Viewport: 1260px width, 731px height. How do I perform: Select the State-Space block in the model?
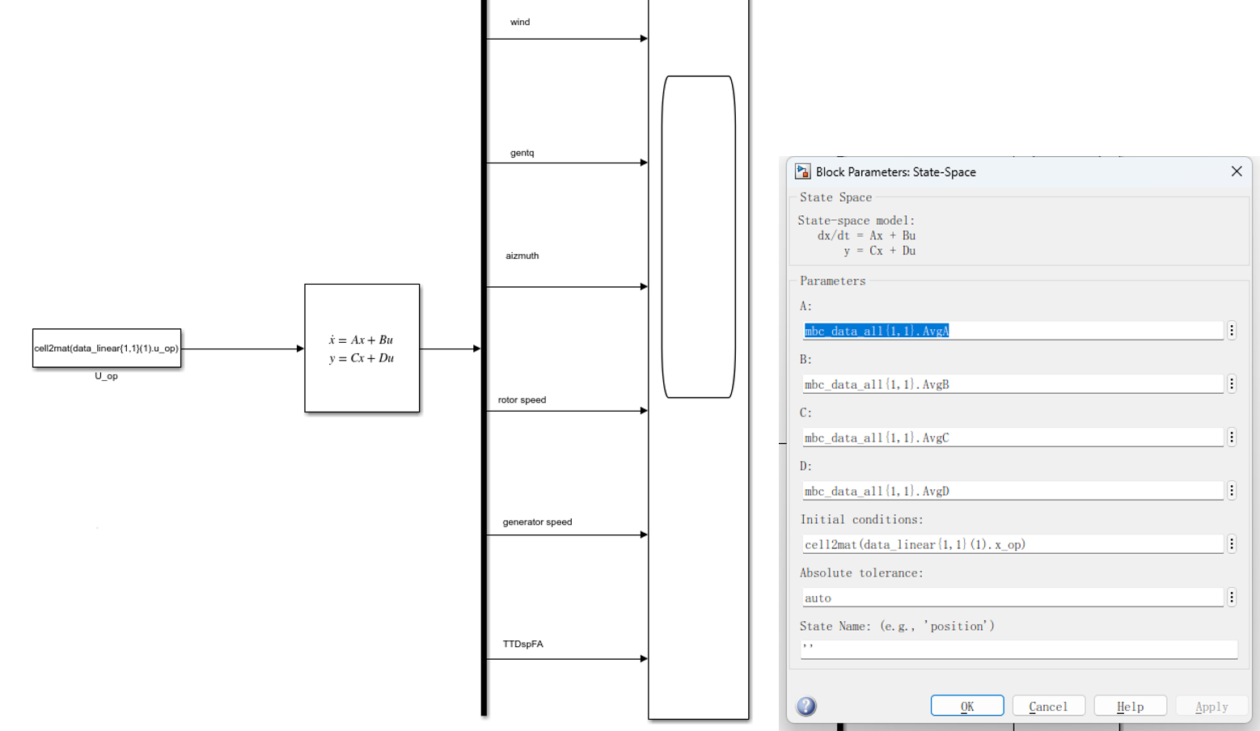(x=362, y=348)
